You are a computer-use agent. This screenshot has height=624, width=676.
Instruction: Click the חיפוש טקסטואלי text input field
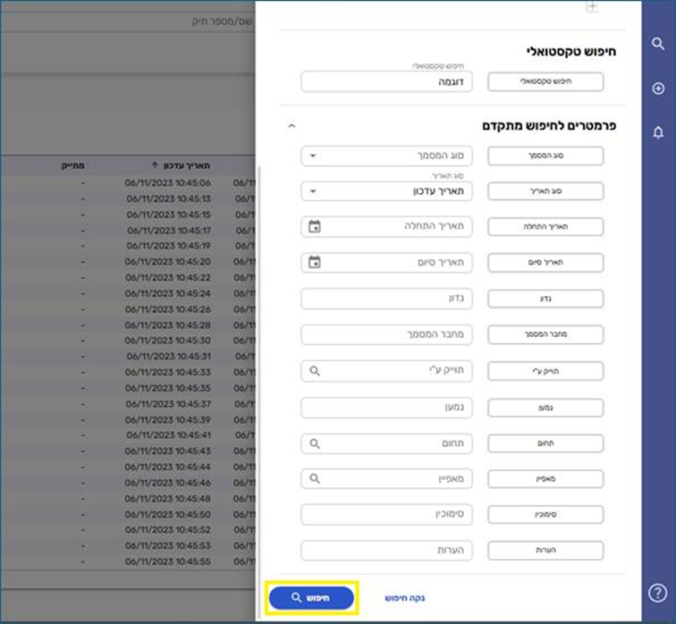(x=385, y=82)
